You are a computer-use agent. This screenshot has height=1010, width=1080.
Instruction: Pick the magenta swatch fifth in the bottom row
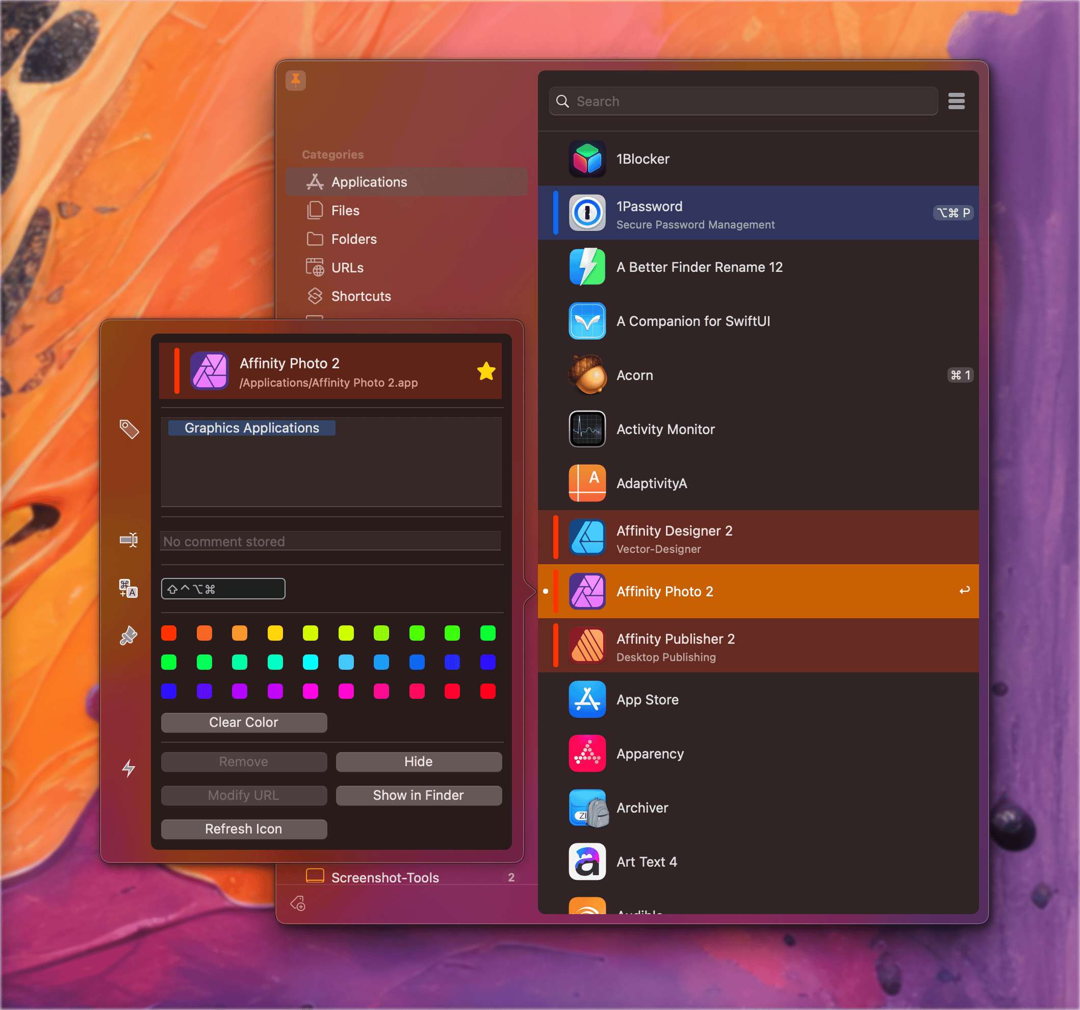[311, 691]
